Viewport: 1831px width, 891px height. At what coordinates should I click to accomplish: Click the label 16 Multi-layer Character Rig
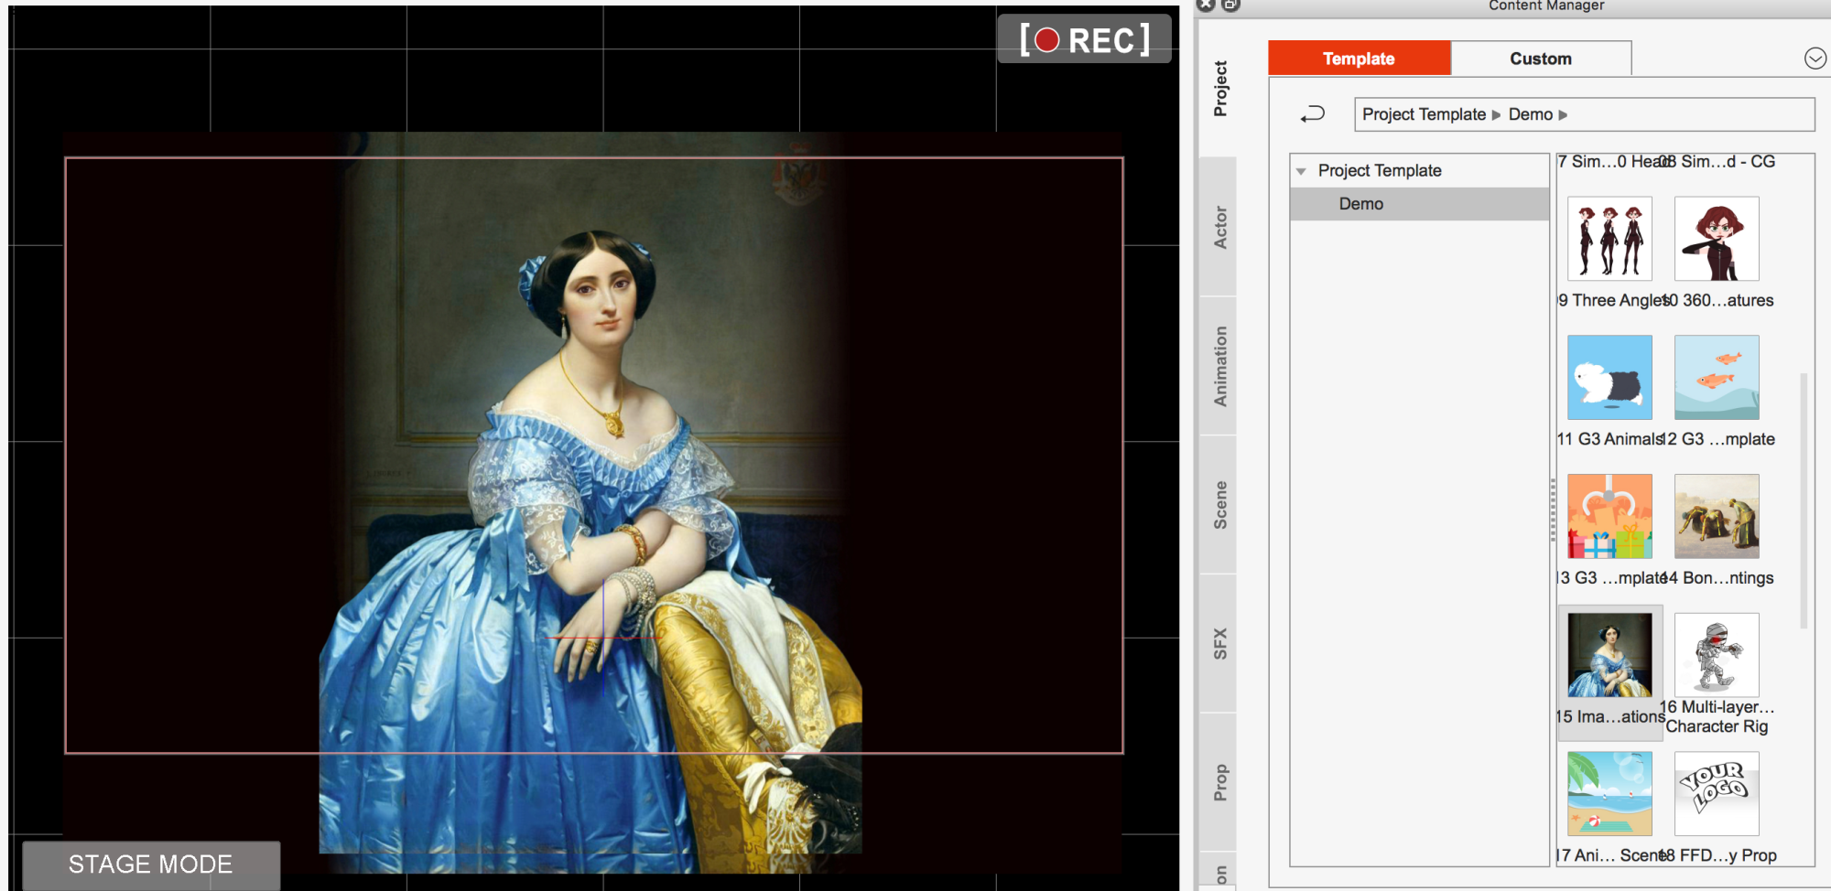tap(1717, 716)
